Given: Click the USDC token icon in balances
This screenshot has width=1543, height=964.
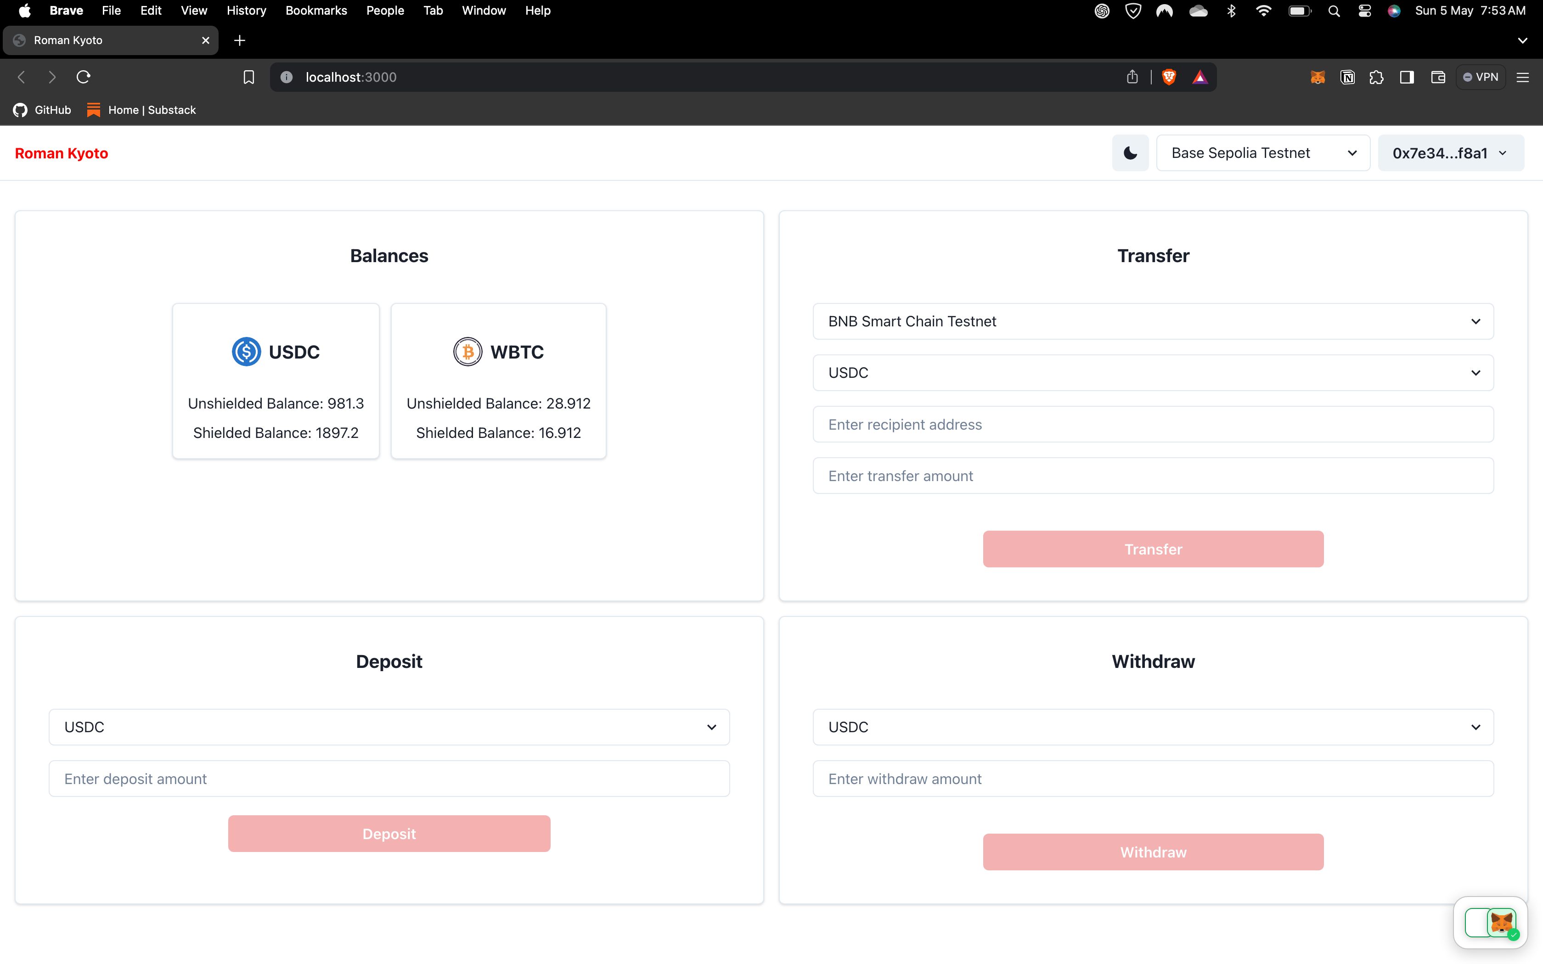Looking at the screenshot, I should pyautogui.click(x=246, y=352).
